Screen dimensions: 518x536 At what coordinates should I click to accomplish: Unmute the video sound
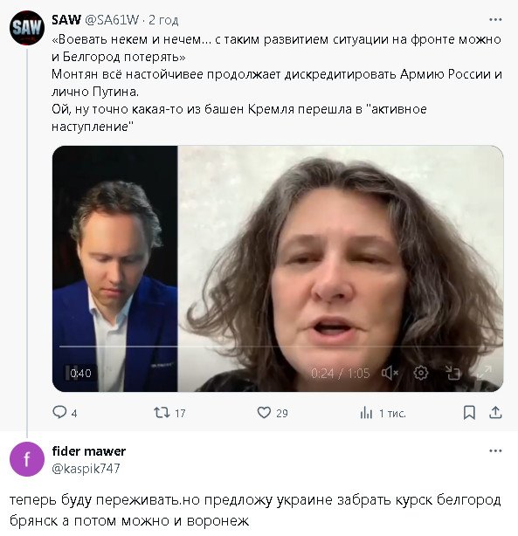[390, 373]
